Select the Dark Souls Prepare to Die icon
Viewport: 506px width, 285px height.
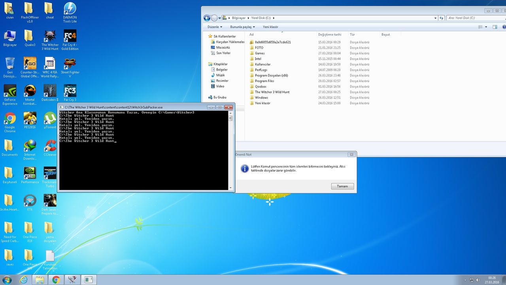click(50, 204)
